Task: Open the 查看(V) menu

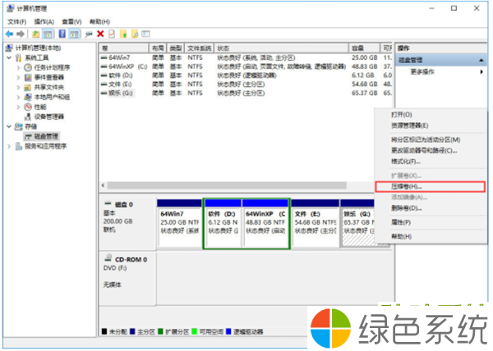Action: pos(71,21)
